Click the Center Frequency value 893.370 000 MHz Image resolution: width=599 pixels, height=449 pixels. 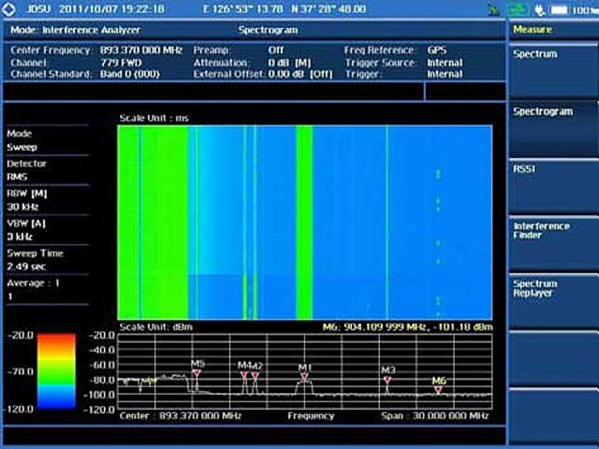coord(141,50)
